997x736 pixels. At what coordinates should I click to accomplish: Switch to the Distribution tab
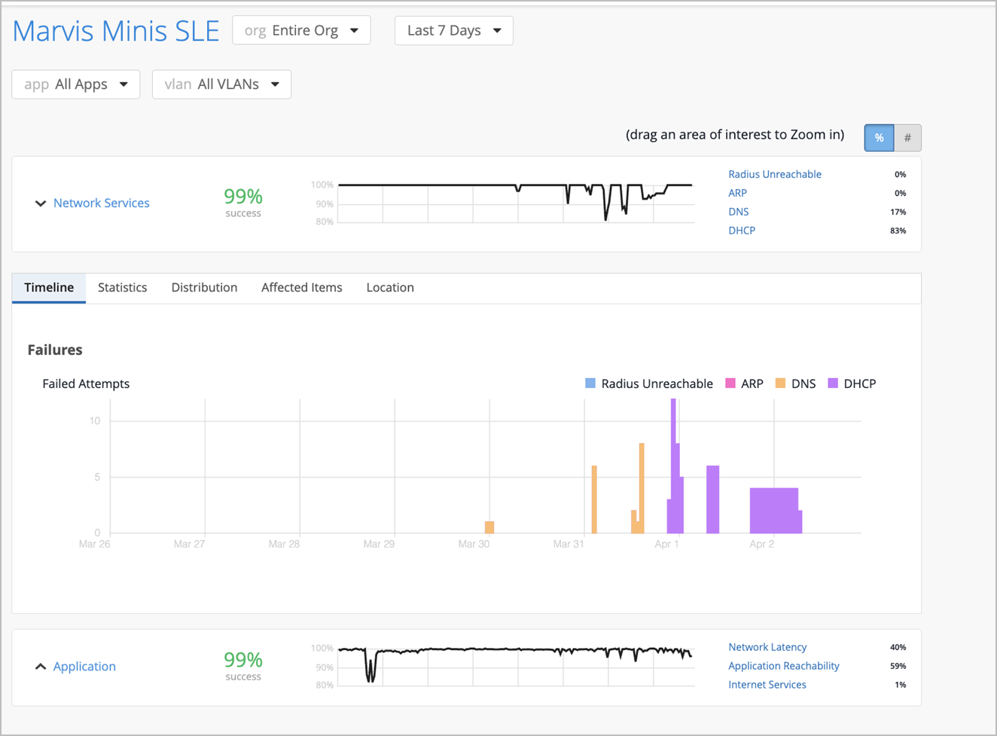204,288
